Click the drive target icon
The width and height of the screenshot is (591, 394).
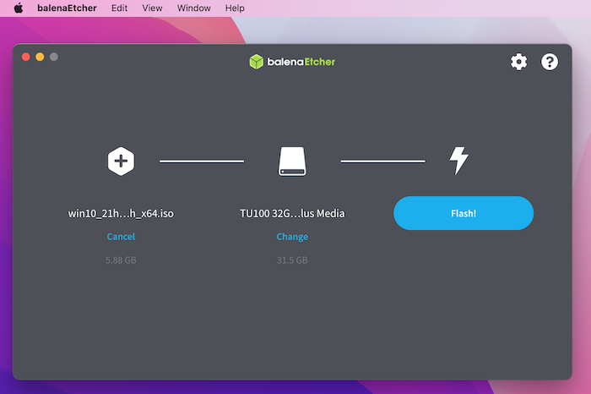pos(292,161)
